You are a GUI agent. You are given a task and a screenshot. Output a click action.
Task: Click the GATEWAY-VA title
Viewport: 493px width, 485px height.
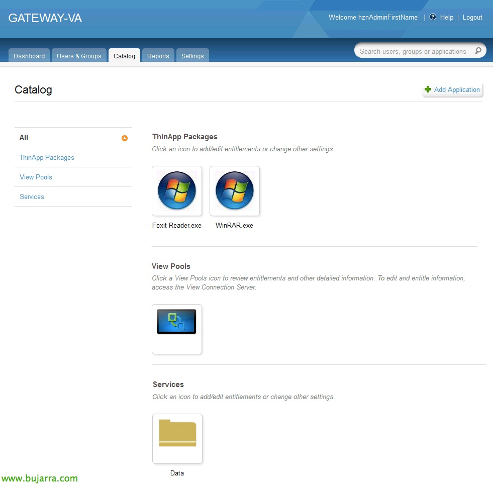(45, 18)
